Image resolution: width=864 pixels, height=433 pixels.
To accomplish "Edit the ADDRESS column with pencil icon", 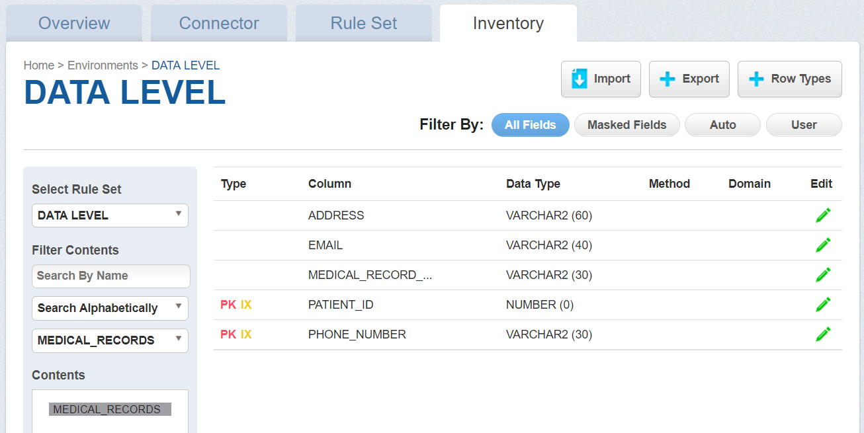I will [x=823, y=215].
